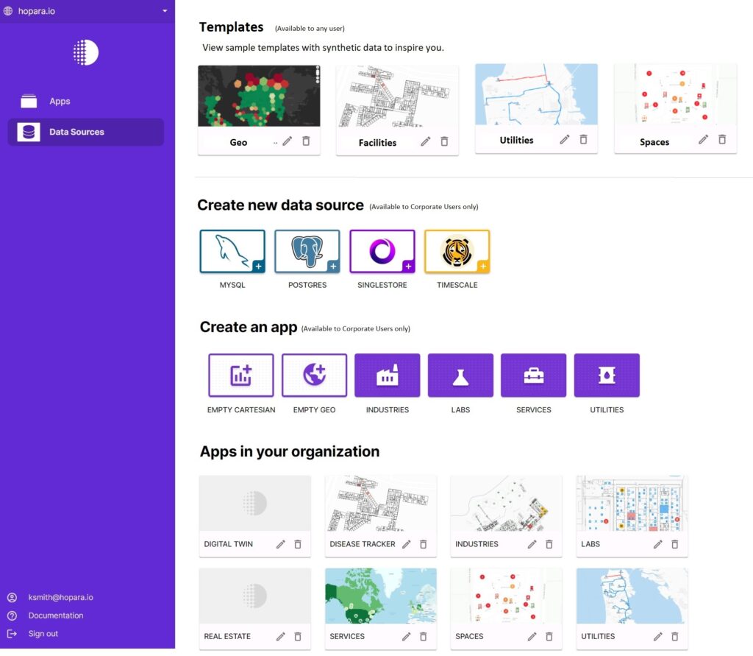
Task: Click the Hopara logo in sidebar
Action: click(86, 52)
